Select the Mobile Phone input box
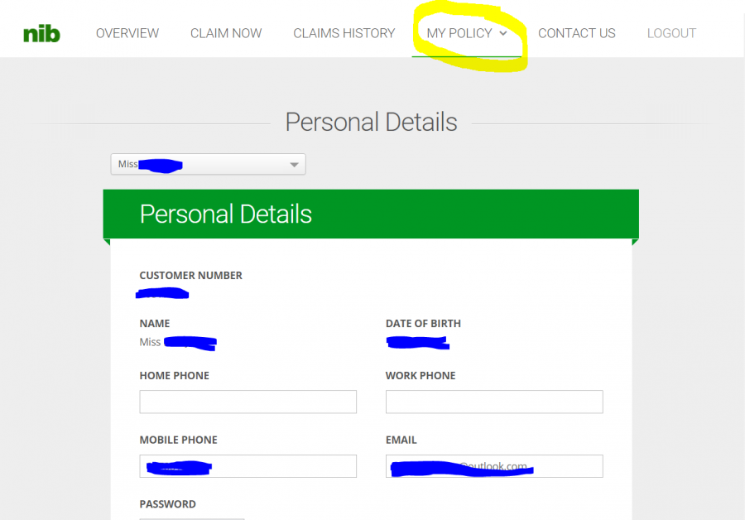The height and width of the screenshot is (520, 745). [248, 466]
